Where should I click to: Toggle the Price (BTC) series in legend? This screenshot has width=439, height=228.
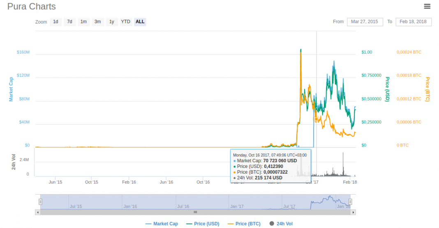244,224
